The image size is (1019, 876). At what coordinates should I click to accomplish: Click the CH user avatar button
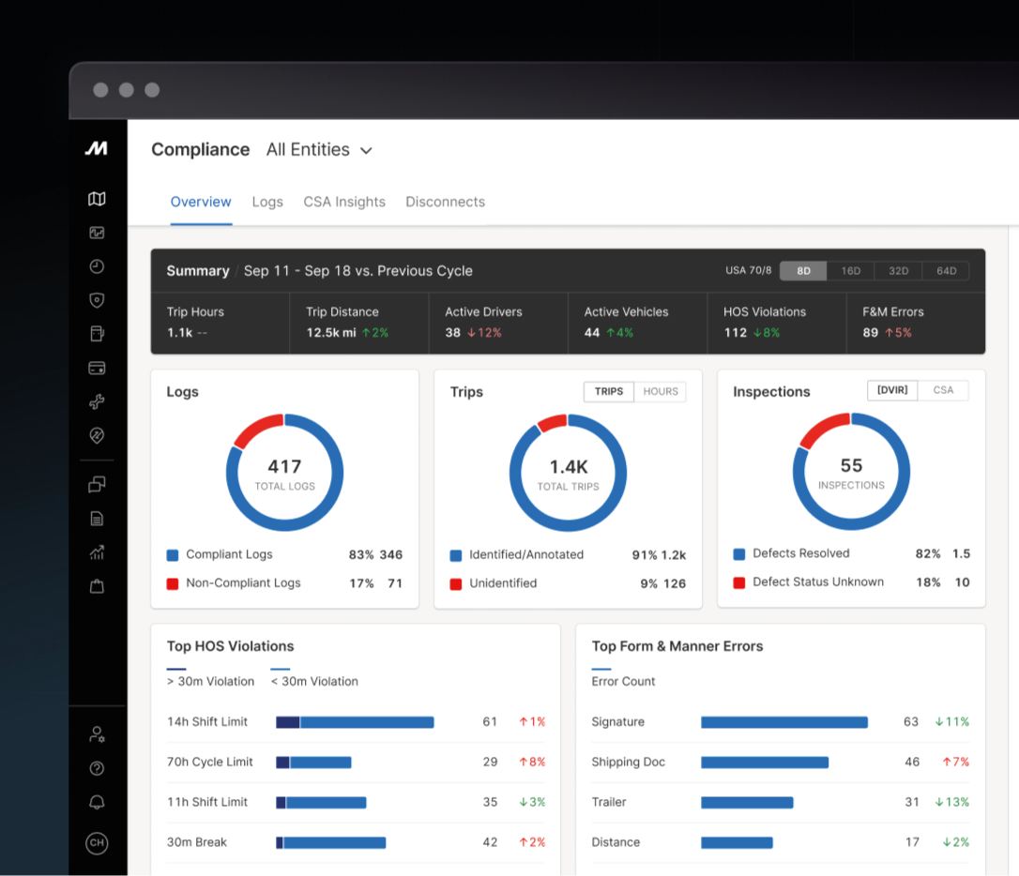click(x=97, y=843)
